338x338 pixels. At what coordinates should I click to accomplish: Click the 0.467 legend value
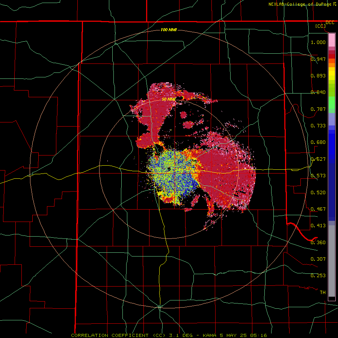318,209
